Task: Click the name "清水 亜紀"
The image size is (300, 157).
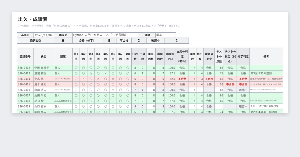Action: 40,84
